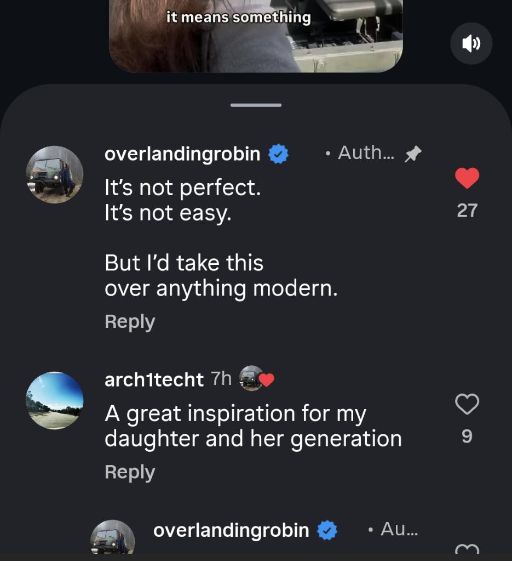This screenshot has height=561, width=512.
Task: Mute the video with the speaker icon
Action: 471,44
